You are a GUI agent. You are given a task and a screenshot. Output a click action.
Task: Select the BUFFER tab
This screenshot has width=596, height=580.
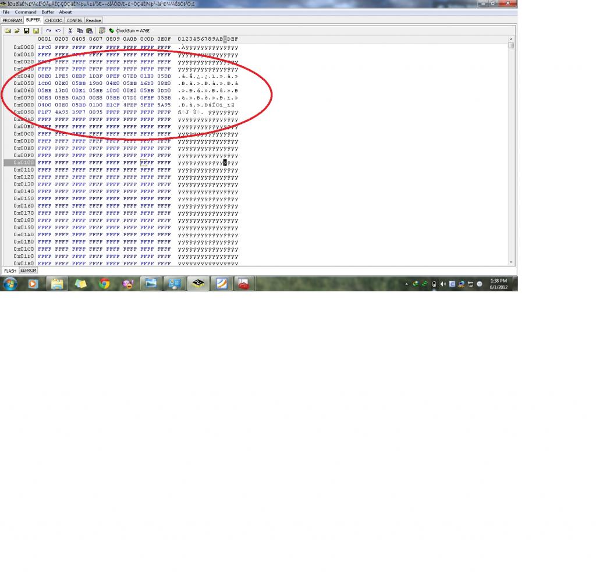click(x=33, y=20)
